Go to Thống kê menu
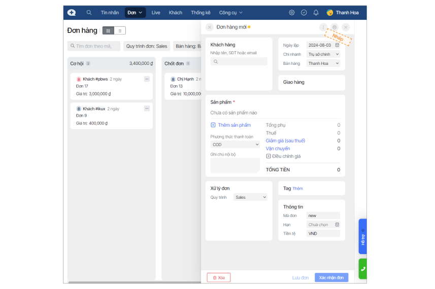435x289 pixels. pos(200,13)
